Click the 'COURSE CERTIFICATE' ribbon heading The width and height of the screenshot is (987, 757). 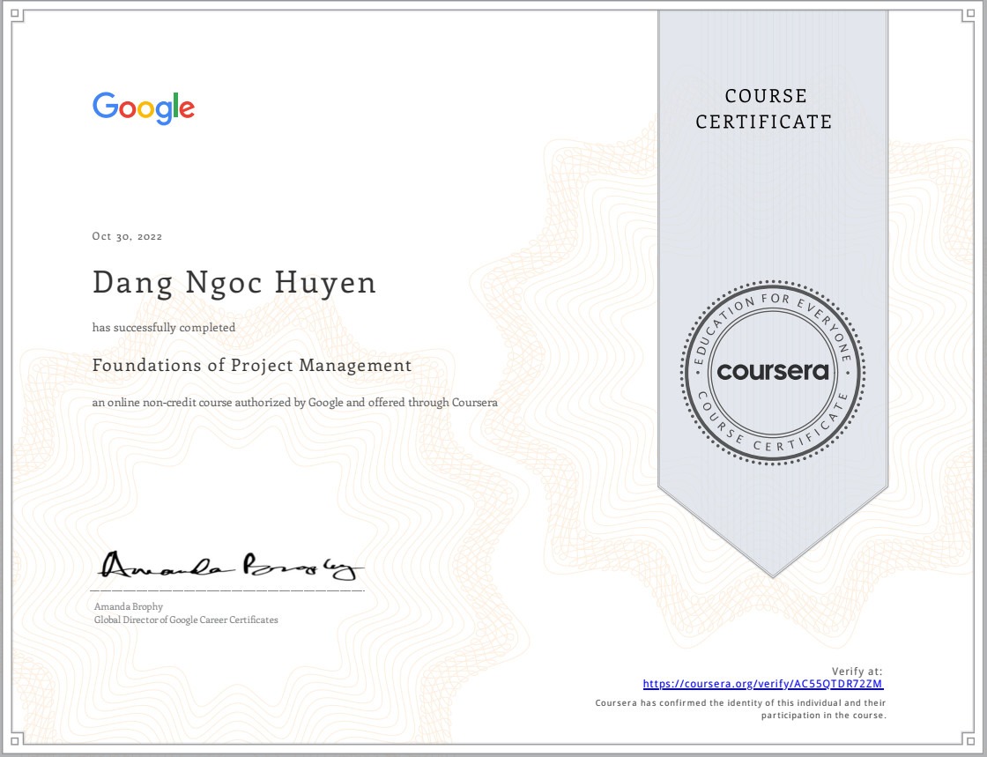pyautogui.click(x=764, y=109)
